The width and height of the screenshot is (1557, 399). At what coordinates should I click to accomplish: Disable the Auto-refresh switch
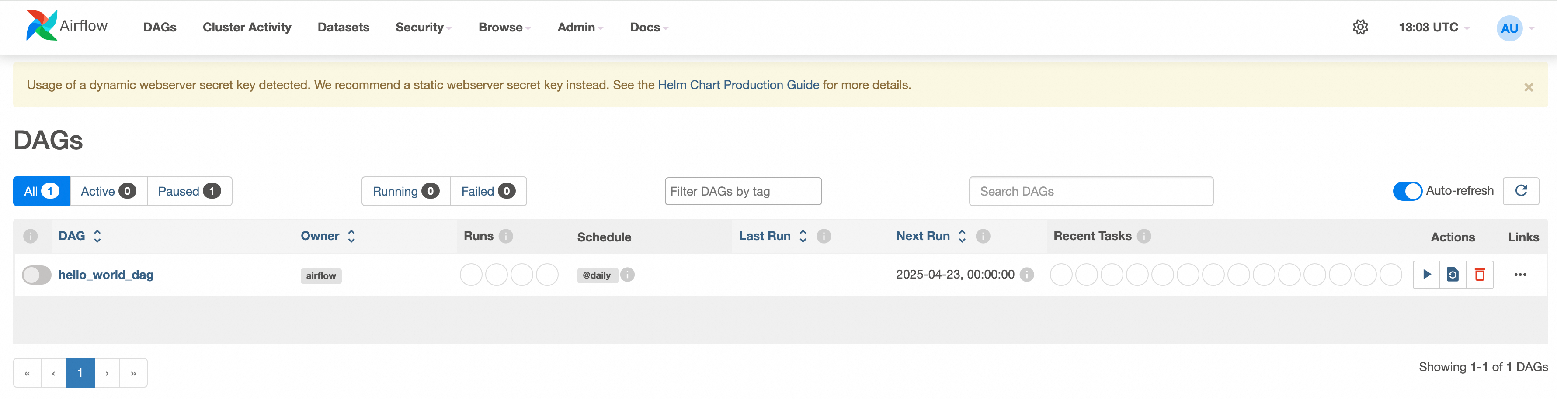point(1407,191)
